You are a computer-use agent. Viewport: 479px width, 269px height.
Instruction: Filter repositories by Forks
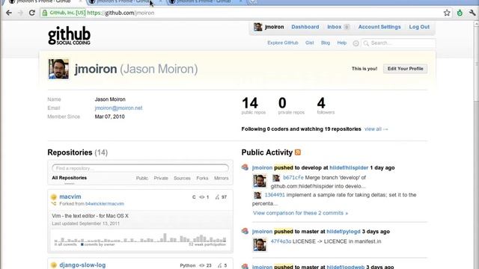202,178
